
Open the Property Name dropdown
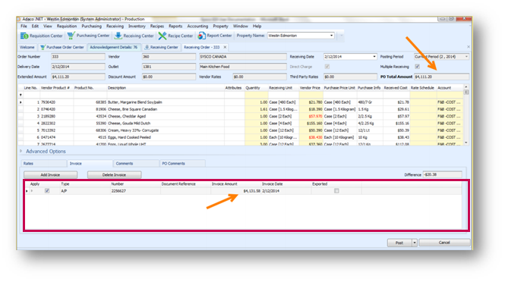click(331, 36)
